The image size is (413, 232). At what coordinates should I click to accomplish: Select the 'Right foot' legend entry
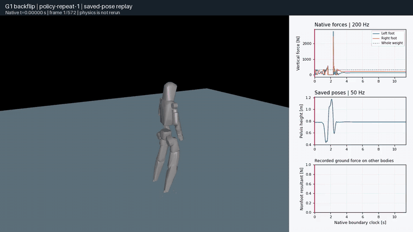384,38
